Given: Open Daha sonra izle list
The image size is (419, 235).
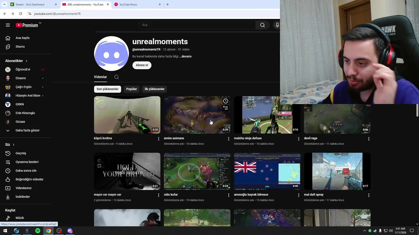Looking at the screenshot, I should pyautogui.click(x=25, y=171).
